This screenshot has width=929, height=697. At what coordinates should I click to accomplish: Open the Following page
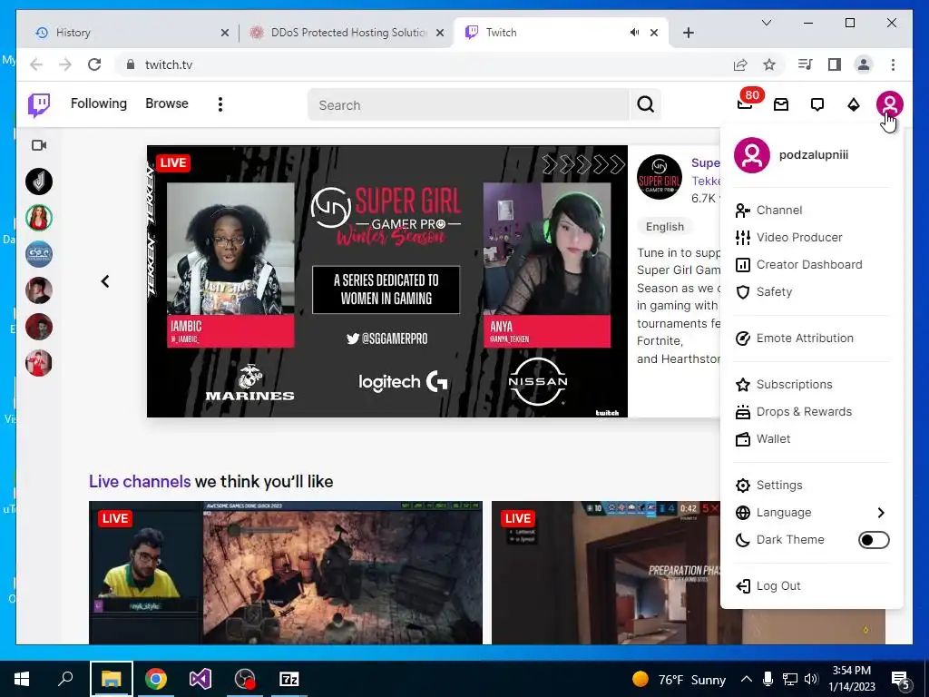tap(99, 103)
